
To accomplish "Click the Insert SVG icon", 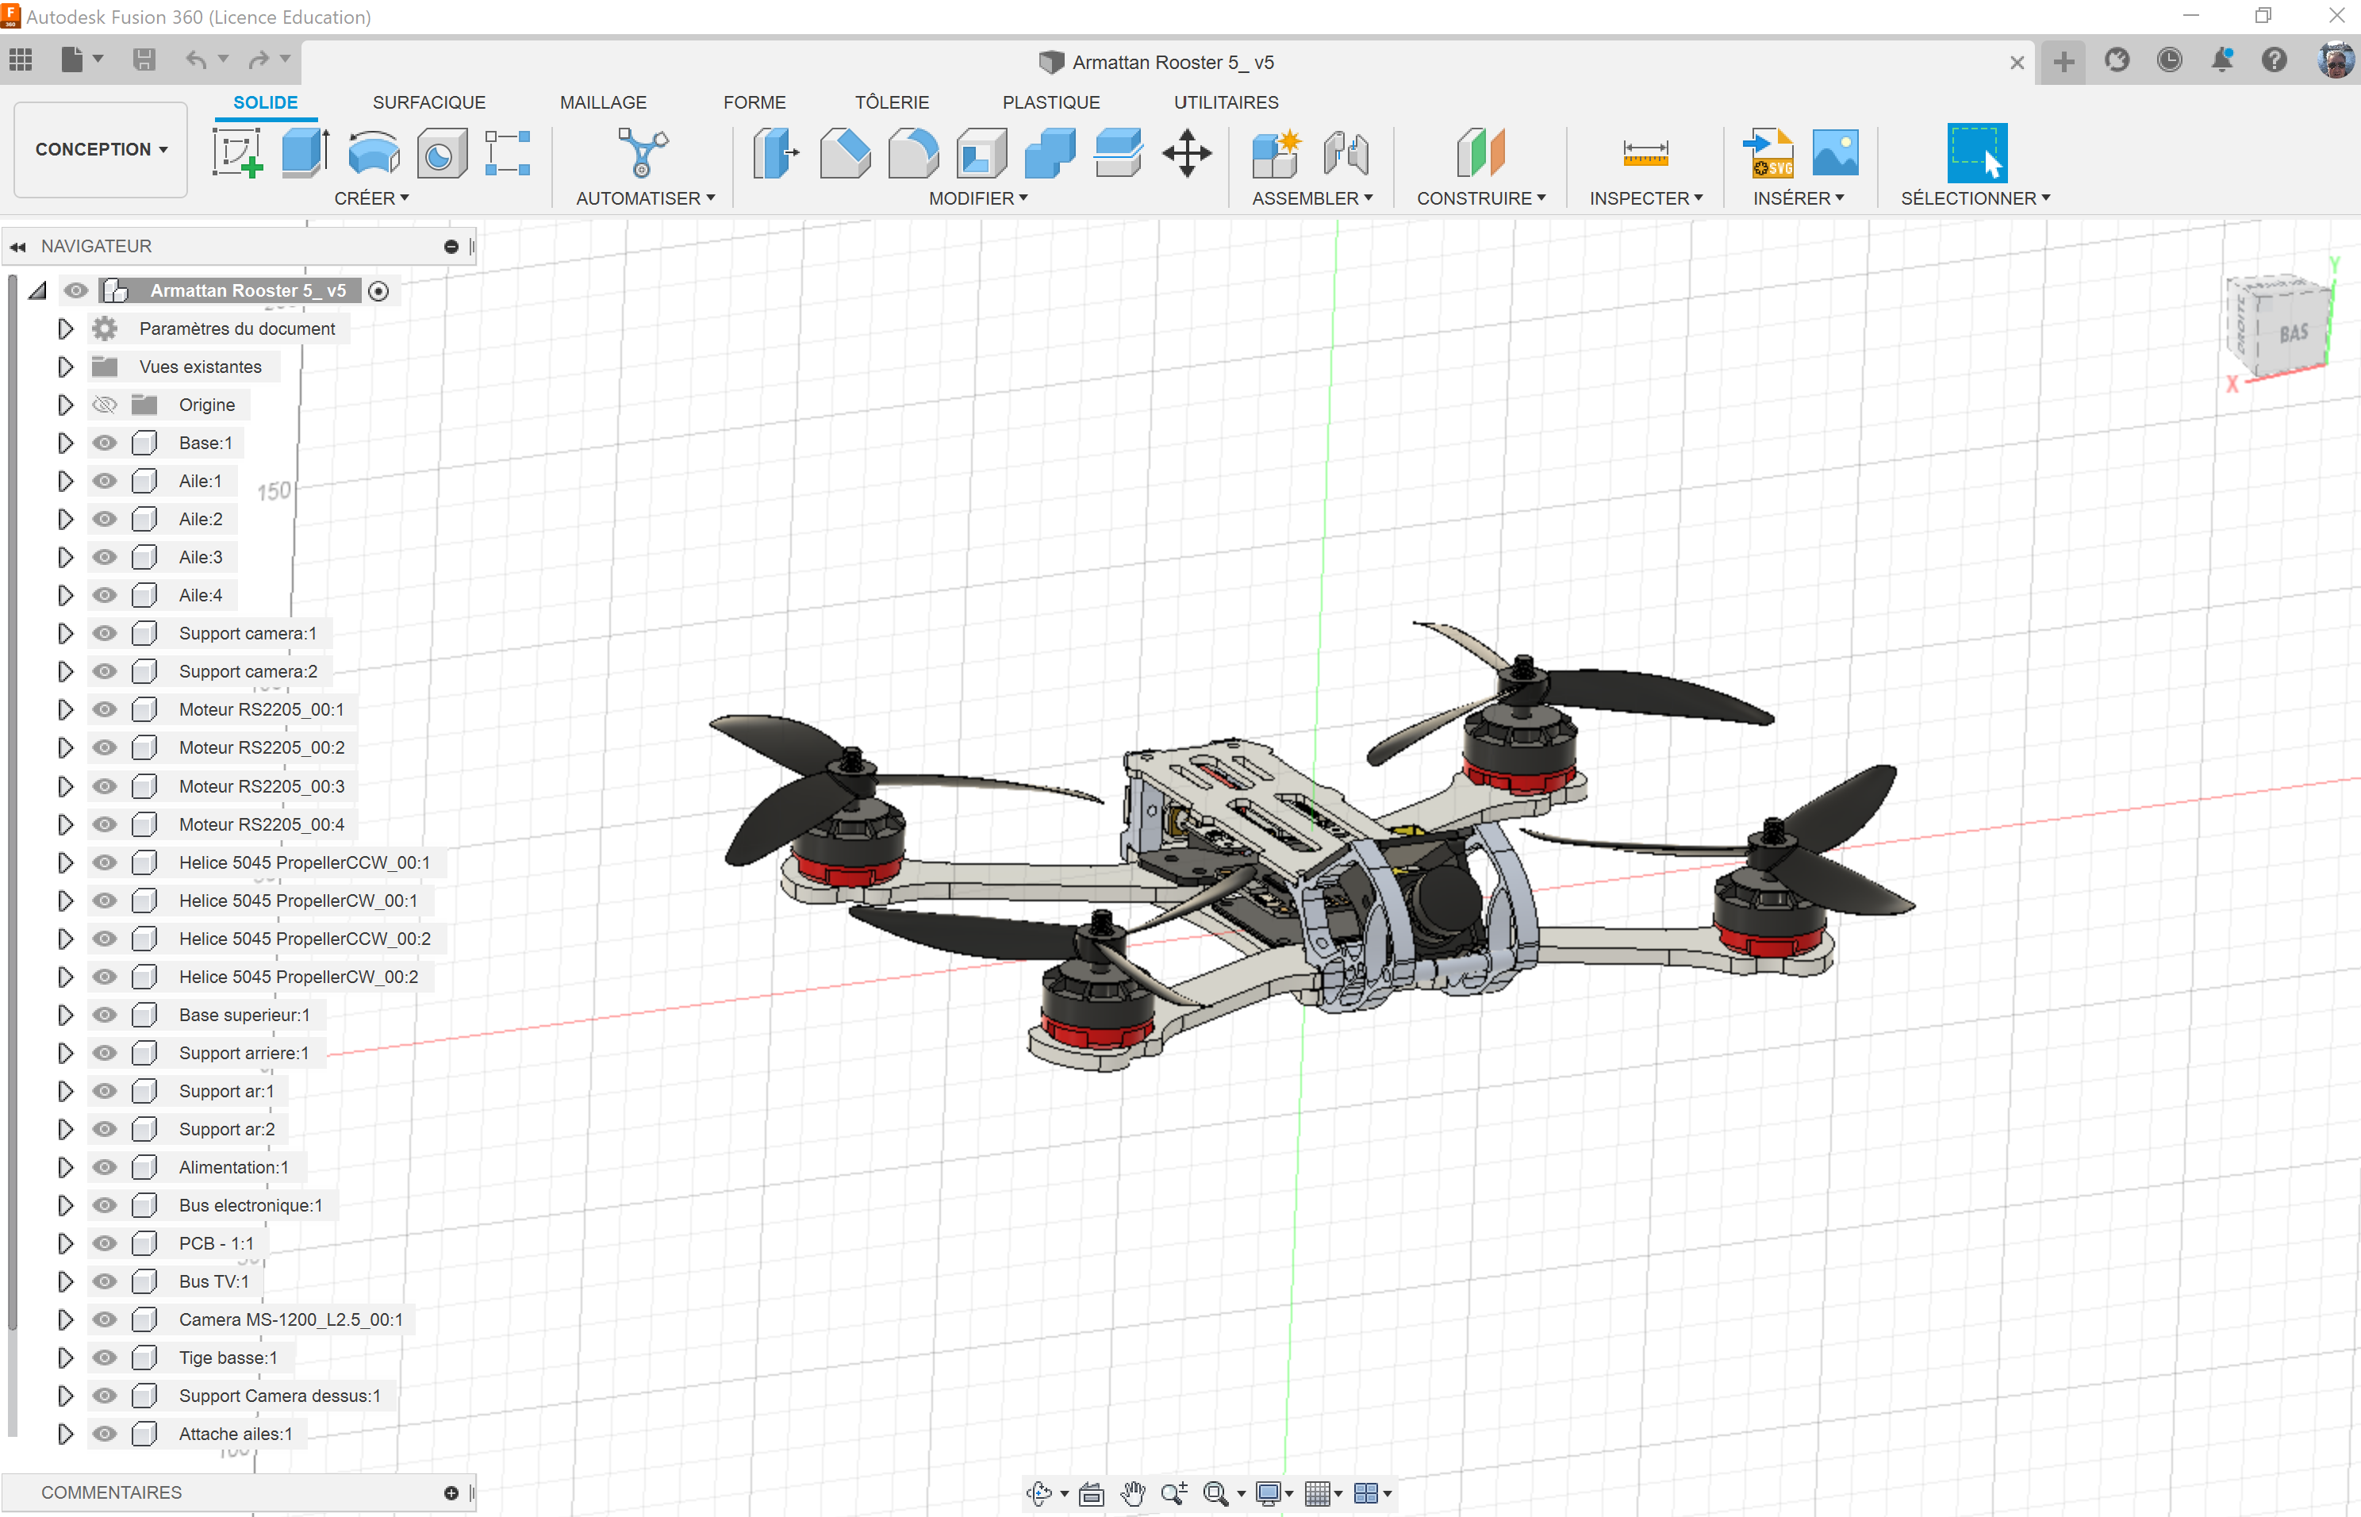I will click(1767, 152).
